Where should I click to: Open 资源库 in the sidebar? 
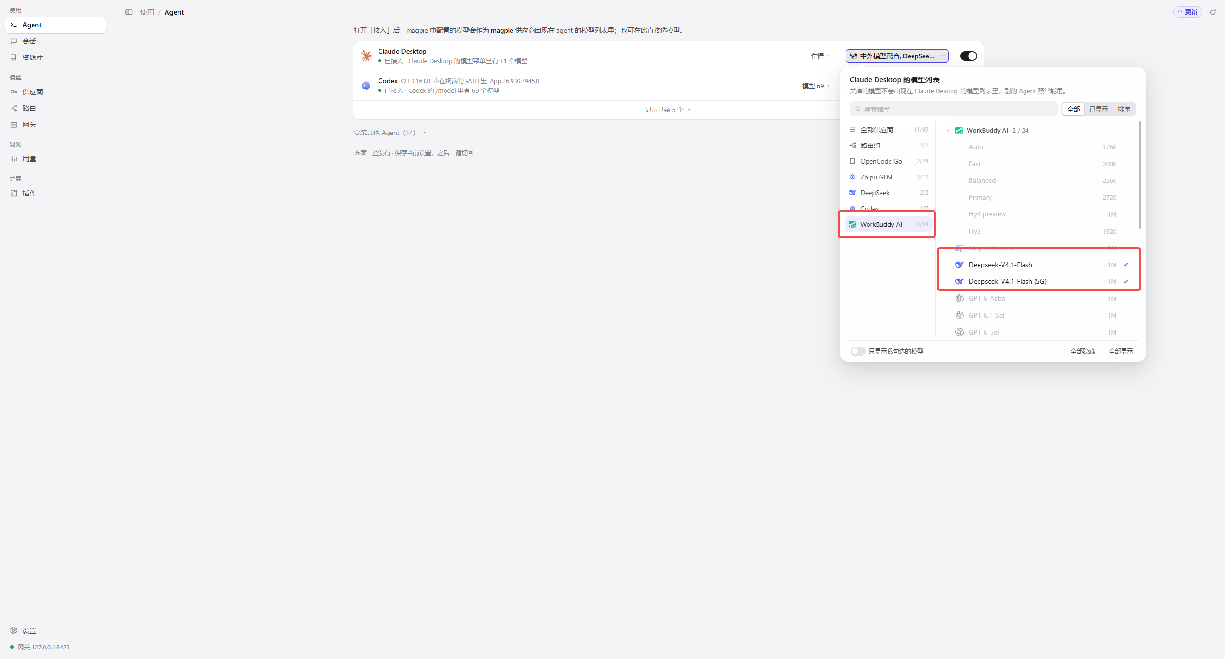[x=56, y=57]
